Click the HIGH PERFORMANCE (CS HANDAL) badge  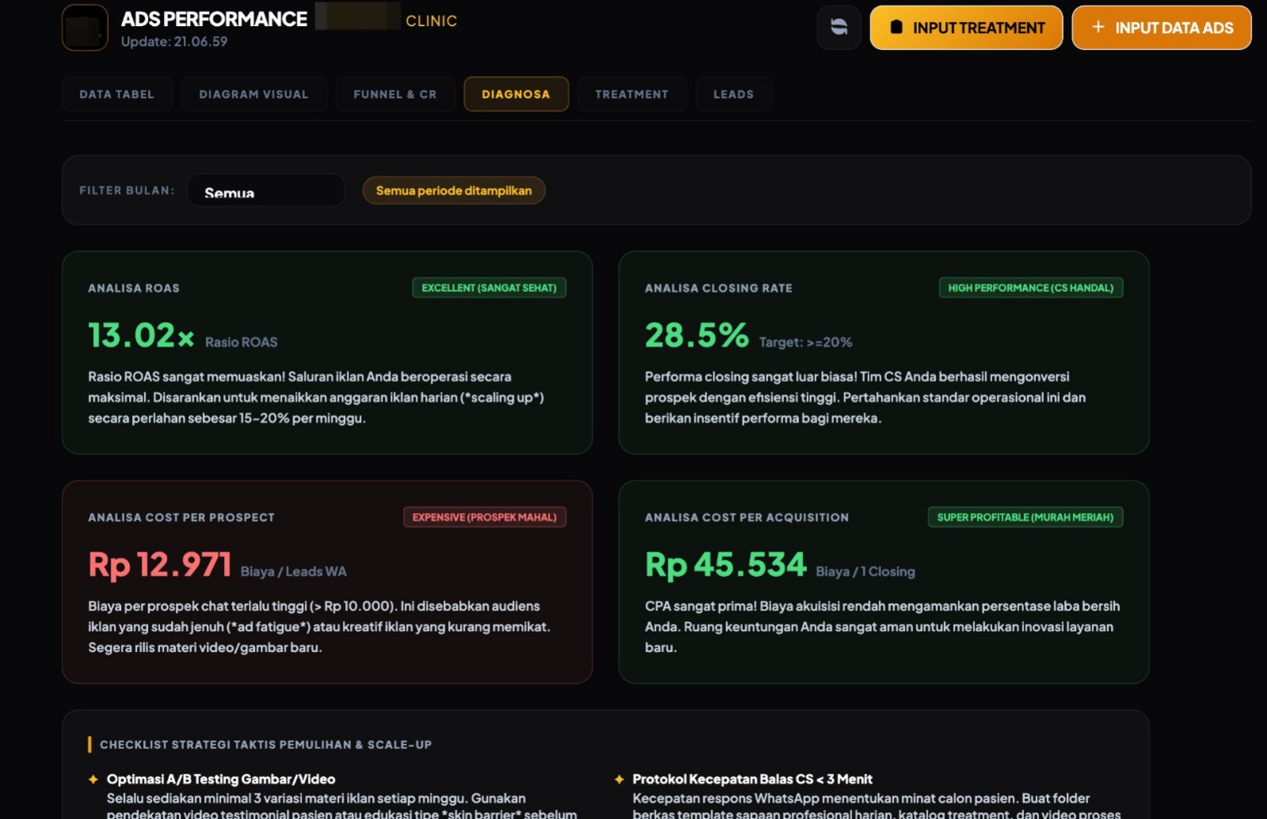(1031, 288)
